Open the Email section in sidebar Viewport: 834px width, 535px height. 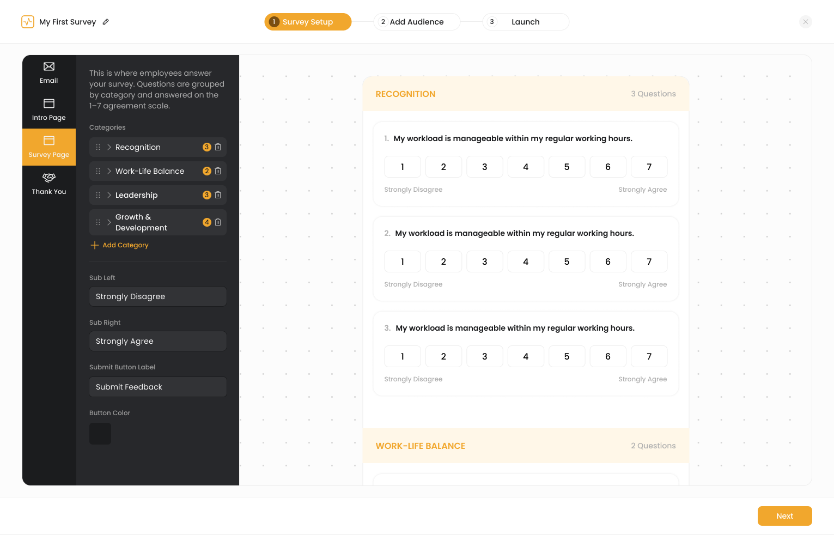click(49, 73)
